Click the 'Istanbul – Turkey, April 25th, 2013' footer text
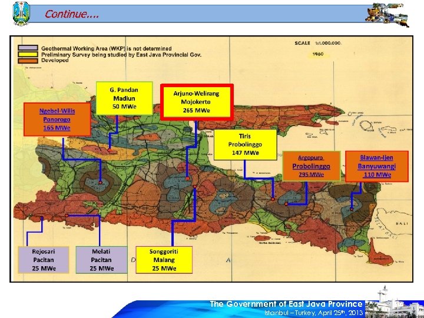The width and height of the screenshot is (424, 318). point(314,313)
